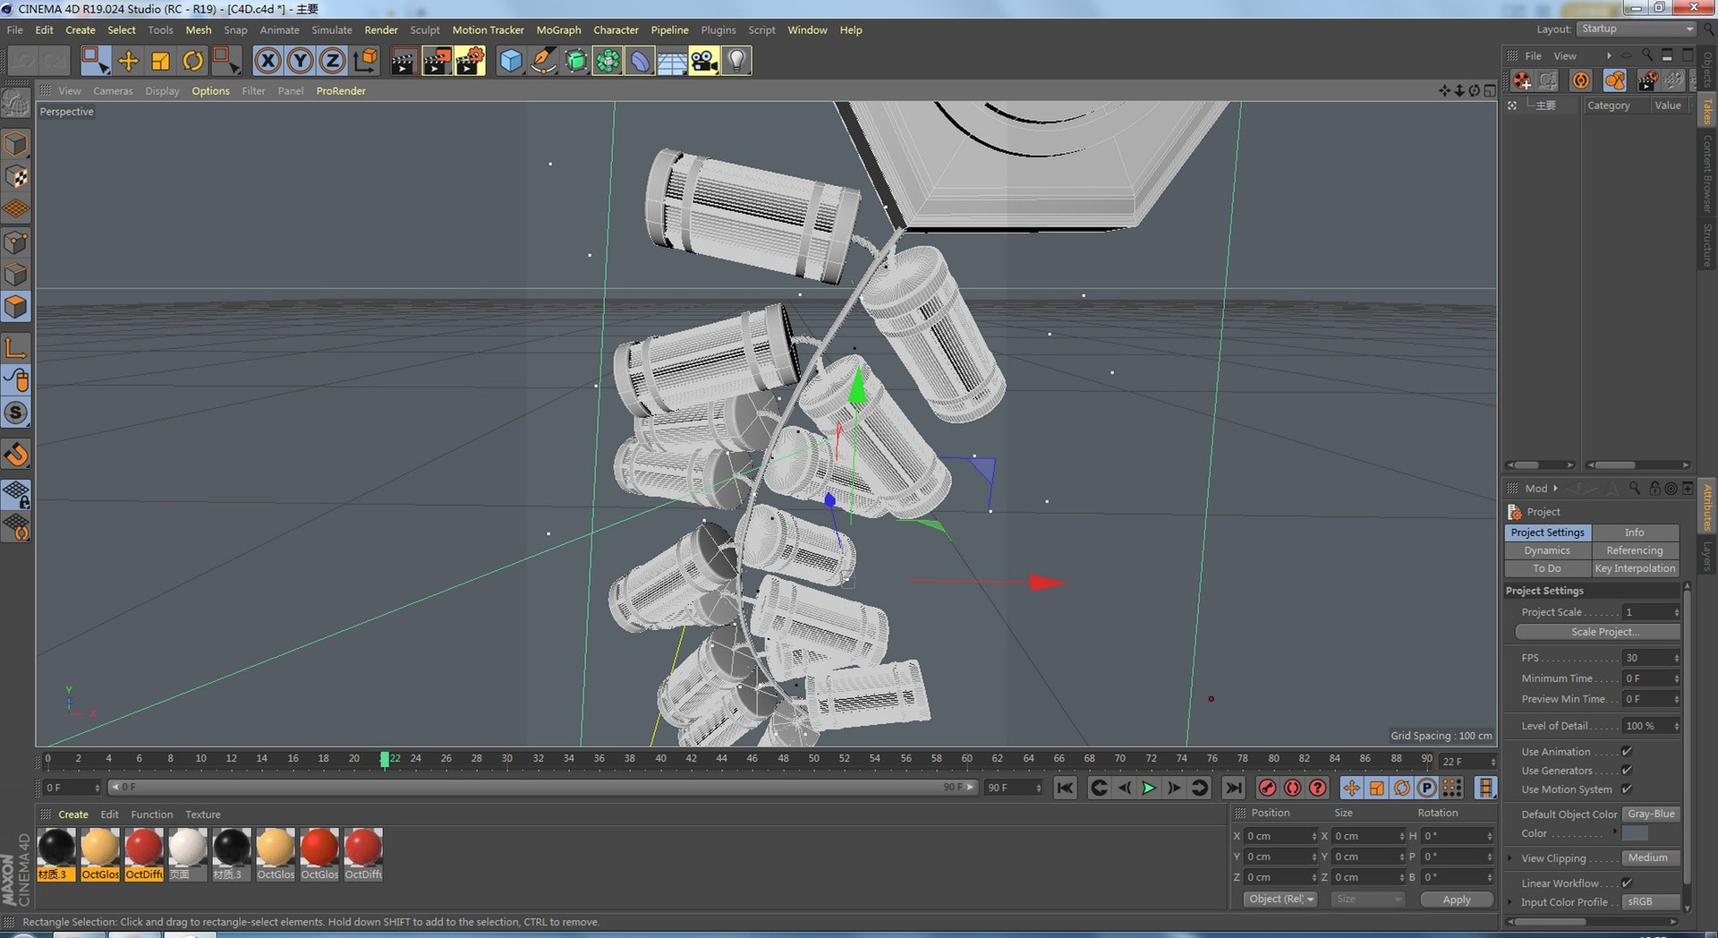Open the MoGraph menu
The image size is (1718, 938).
pos(558,30)
